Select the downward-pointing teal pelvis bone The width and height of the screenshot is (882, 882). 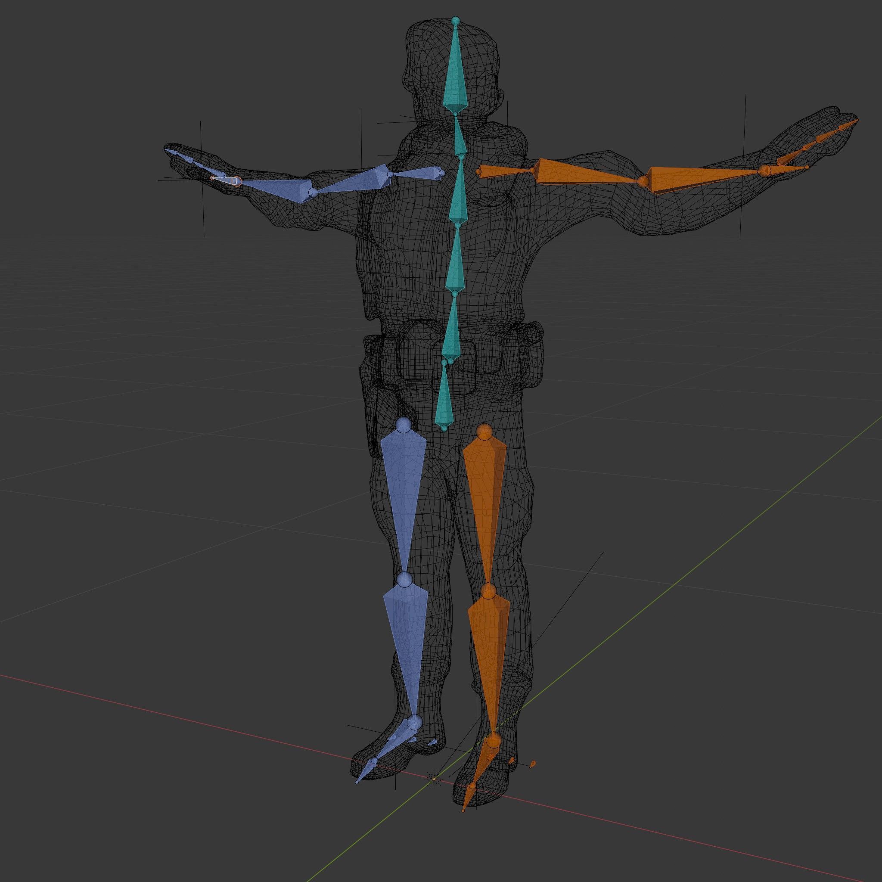click(444, 396)
